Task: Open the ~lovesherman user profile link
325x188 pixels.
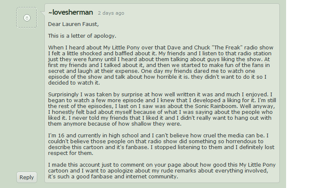Action: [x=70, y=13]
